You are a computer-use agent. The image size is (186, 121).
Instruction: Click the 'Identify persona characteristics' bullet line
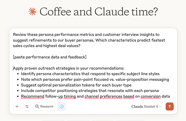pos(90,74)
